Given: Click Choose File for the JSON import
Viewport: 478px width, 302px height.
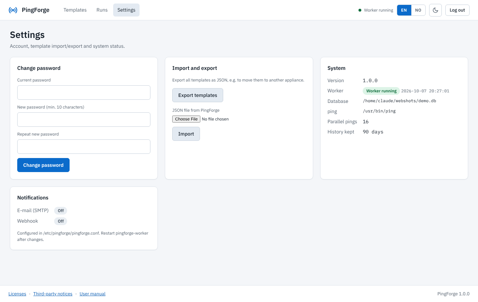Looking at the screenshot, I should [186, 119].
